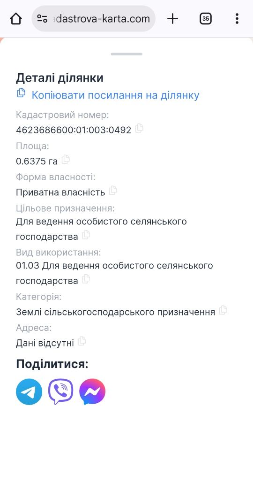Viewport: 253px width, 499px height.
Task: Copy the Адреса Дані відсутні value
Action: point(82,341)
